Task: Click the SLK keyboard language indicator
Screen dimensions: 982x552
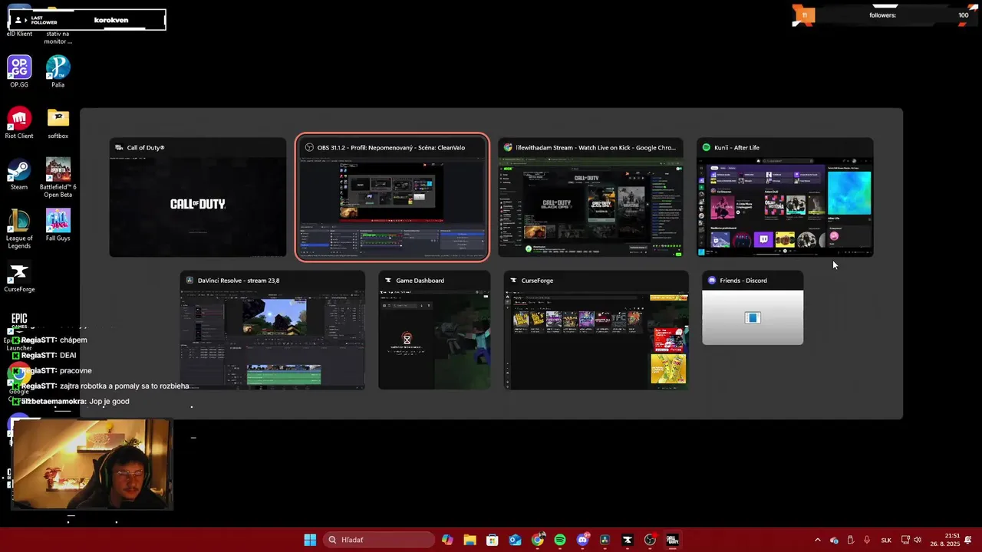Action: click(x=886, y=540)
